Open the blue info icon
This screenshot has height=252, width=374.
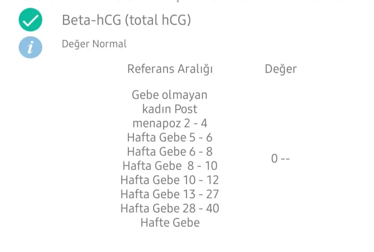coord(31,47)
